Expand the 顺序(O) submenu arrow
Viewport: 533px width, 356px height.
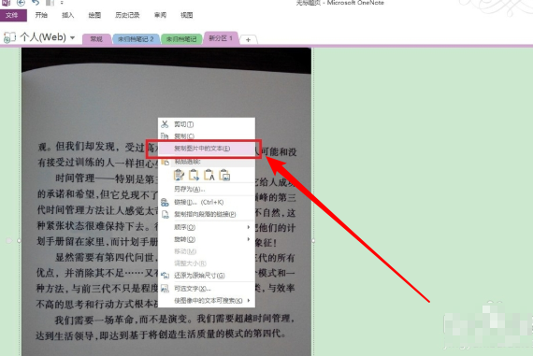click(x=249, y=227)
